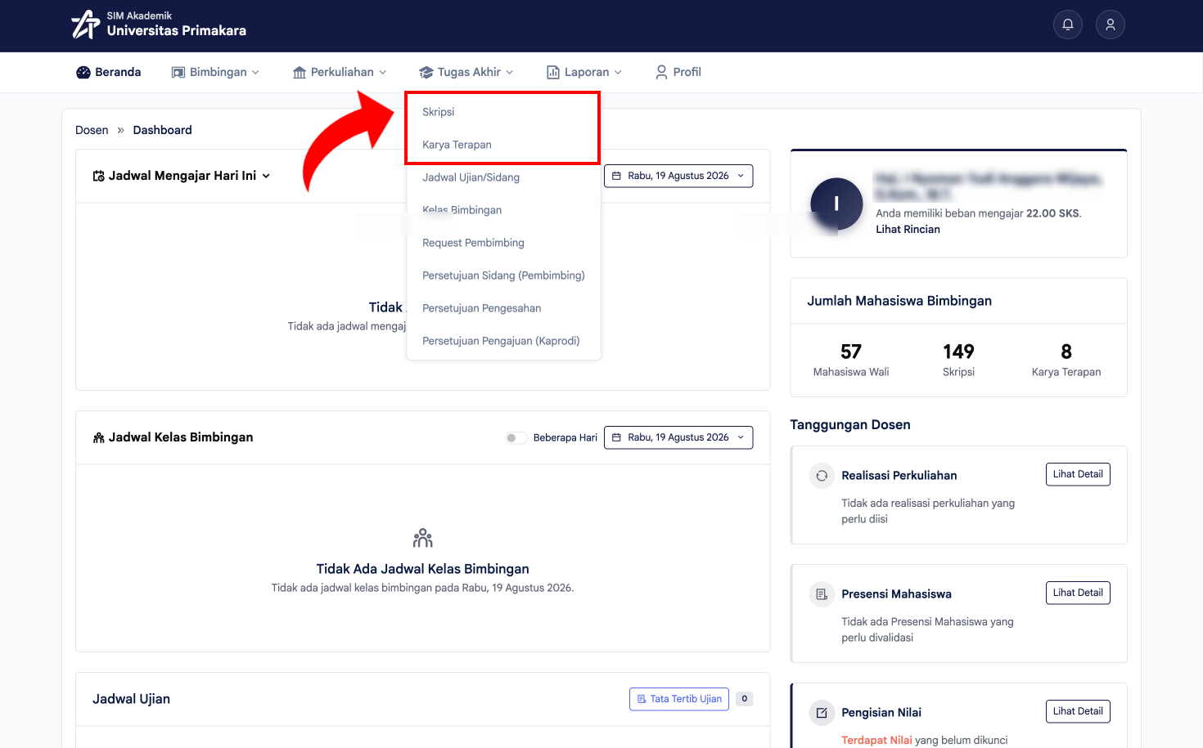Open the Perkuliahan menu
Screen dimensions: 1203x748
[340, 72]
